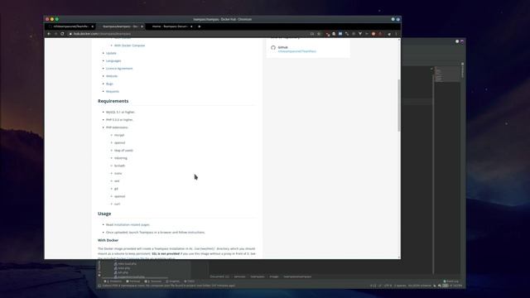Viewport: 530px width, 298px height.
Task: Open the 'Website' contents link
Action: point(112,76)
